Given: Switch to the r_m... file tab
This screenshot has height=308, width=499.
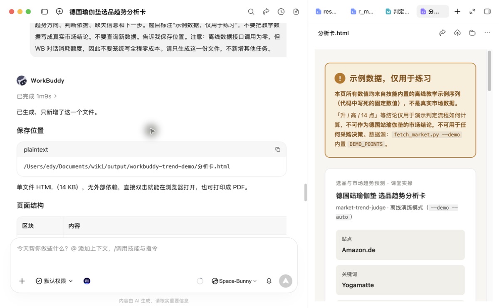Looking at the screenshot, I should pos(362,12).
